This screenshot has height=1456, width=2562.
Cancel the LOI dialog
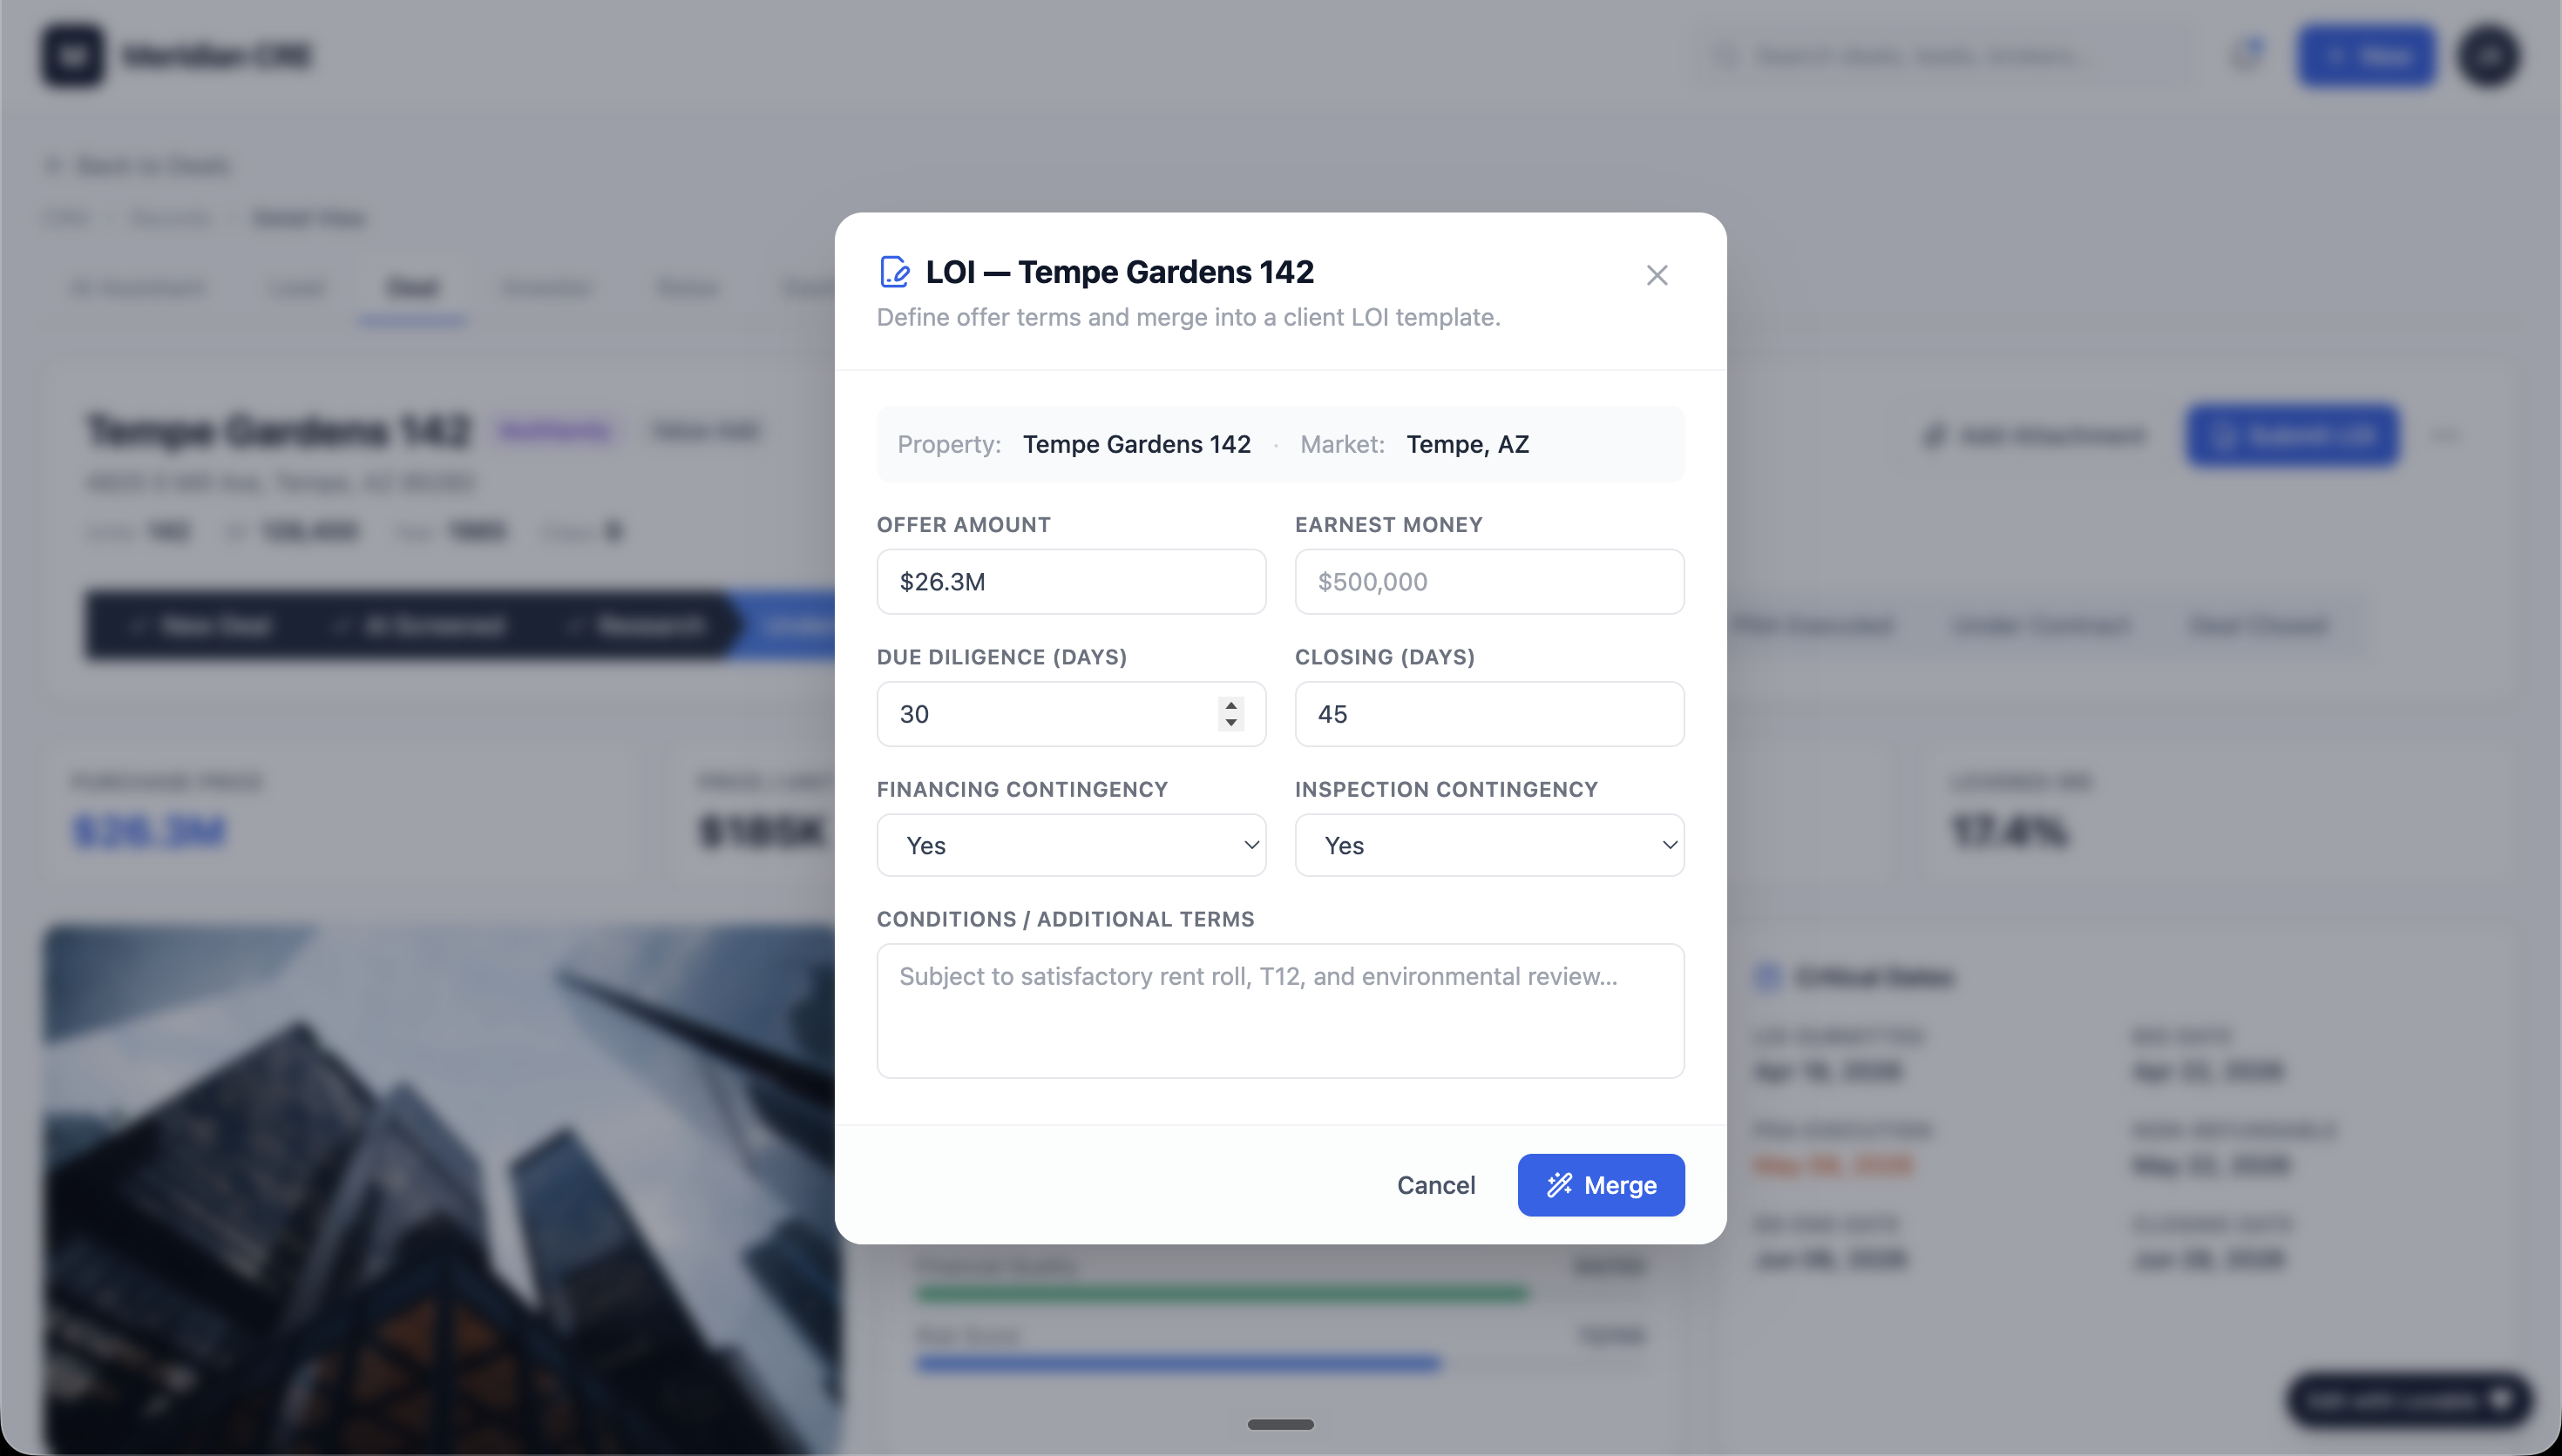[1435, 1185]
